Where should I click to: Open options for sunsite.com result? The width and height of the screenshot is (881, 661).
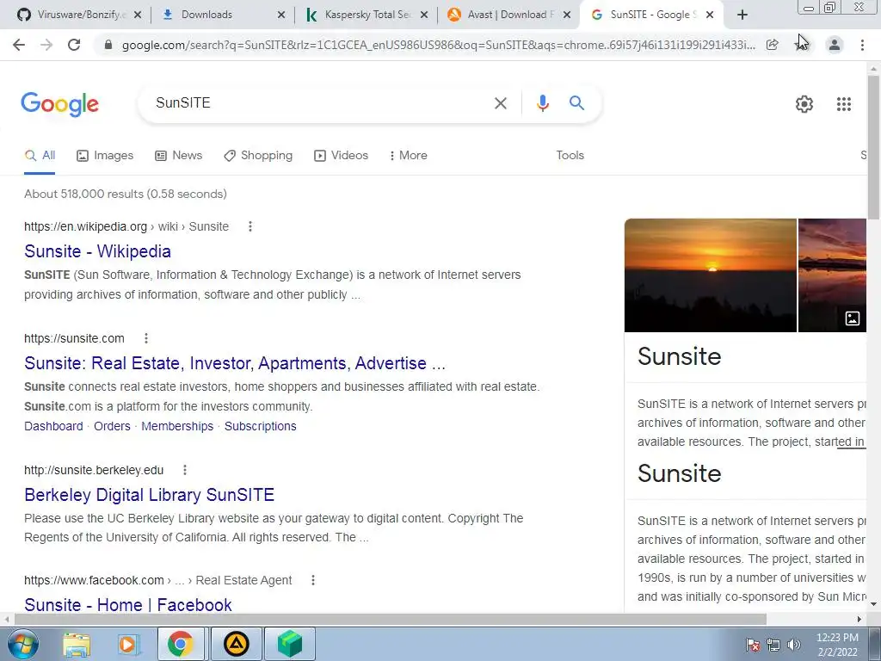tap(146, 338)
